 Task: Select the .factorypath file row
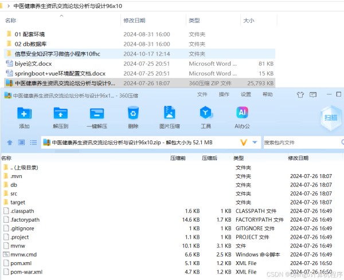[172, 219]
